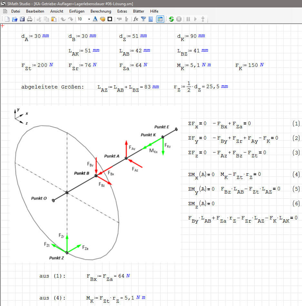Open the Hilfe menu
This screenshot has height=306, width=302.
click(x=154, y=11)
